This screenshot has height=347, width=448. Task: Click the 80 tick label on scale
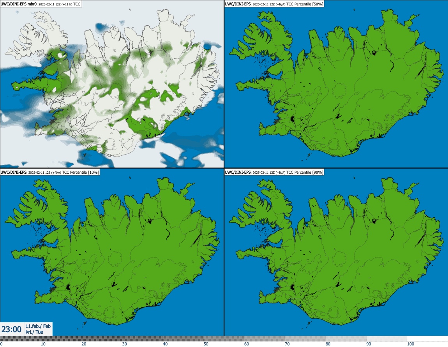click(328, 344)
